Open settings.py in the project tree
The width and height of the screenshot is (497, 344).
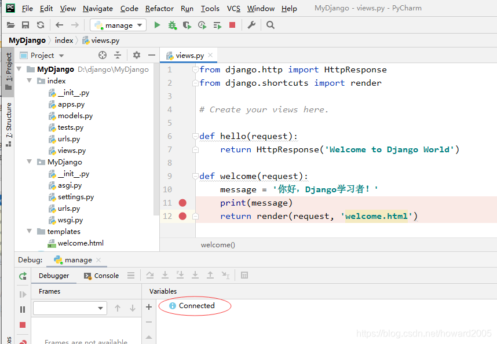pyautogui.click(x=76, y=197)
